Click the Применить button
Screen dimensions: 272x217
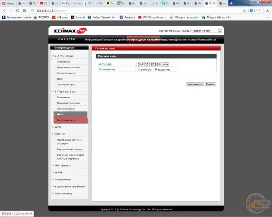click(x=194, y=84)
